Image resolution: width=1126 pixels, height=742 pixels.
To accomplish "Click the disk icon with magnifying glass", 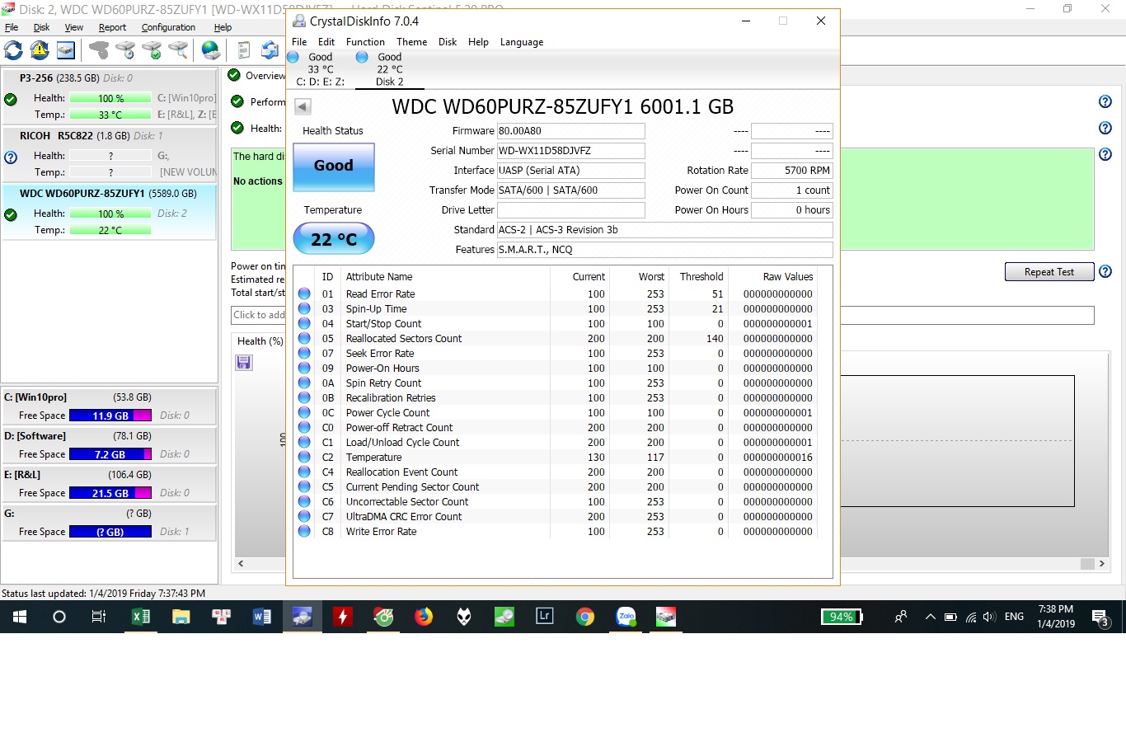I will coord(178,50).
